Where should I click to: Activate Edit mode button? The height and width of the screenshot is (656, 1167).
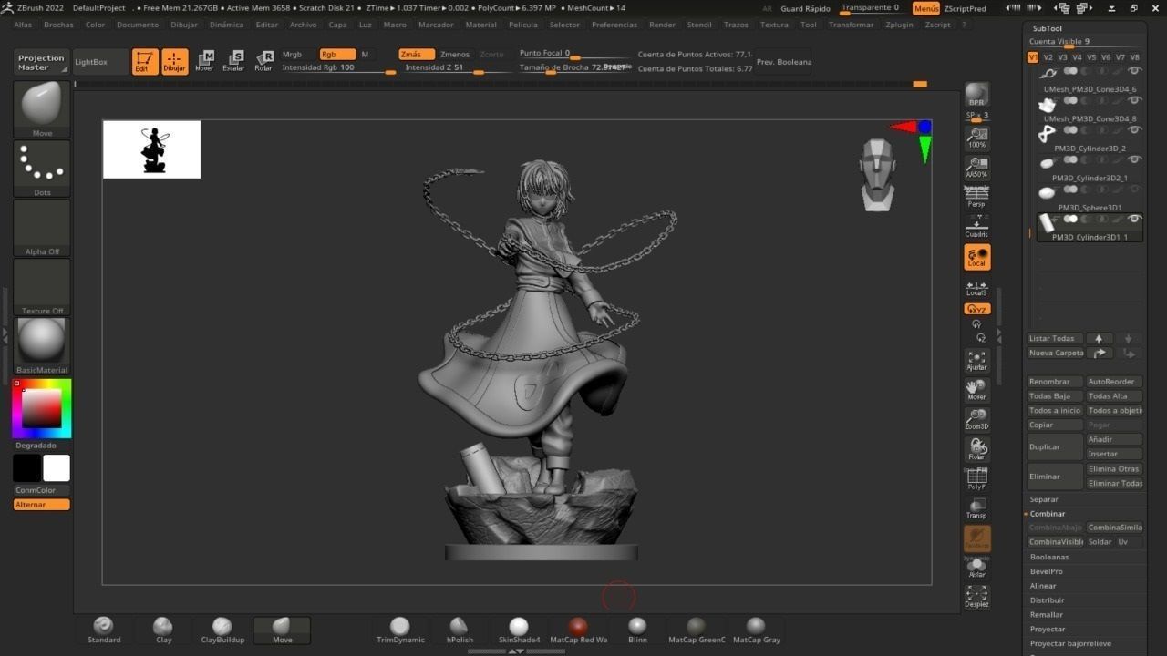(145, 61)
